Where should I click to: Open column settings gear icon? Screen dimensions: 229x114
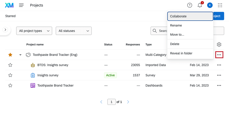pyautogui.click(x=219, y=45)
